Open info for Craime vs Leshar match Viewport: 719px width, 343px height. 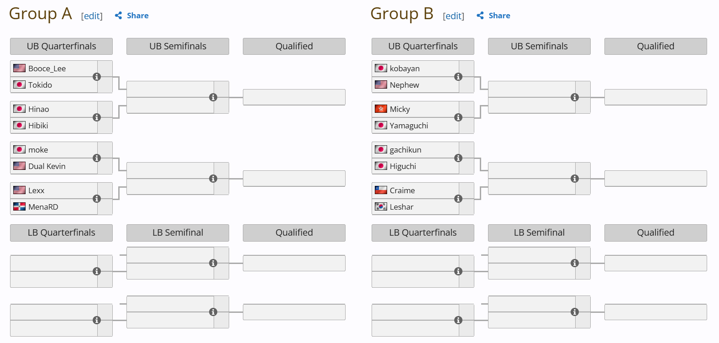(458, 199)
